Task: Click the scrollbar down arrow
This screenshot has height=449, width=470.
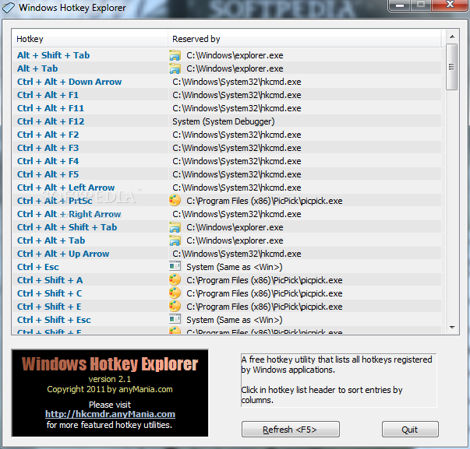Action: (x=452, y=327)
